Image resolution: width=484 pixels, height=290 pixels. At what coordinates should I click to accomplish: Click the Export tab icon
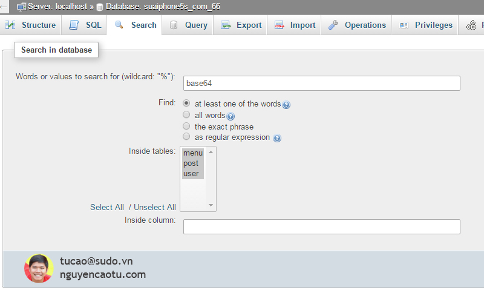coord(226,25)
